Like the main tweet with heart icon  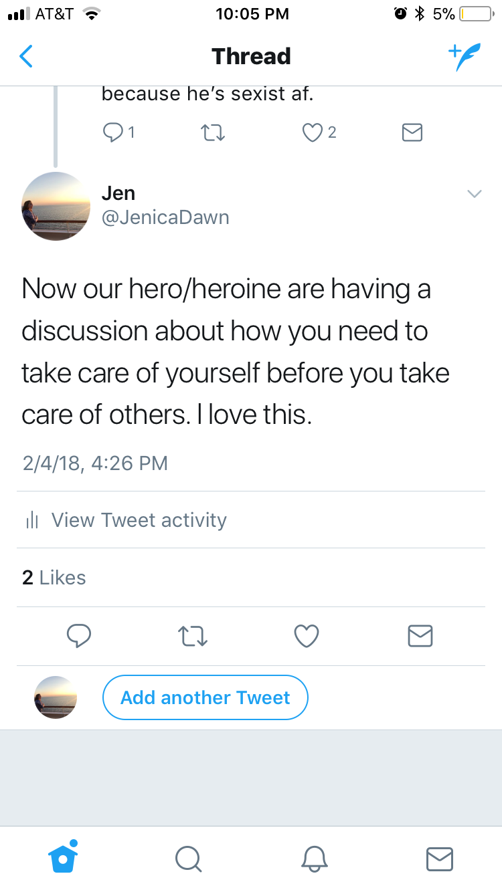coord(307,636)
